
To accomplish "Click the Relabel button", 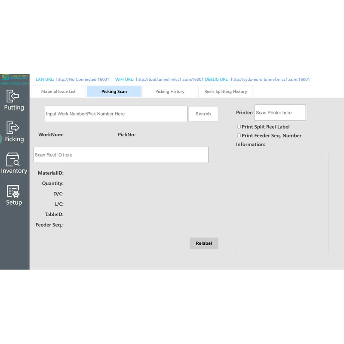I will [x=204, y=243].
